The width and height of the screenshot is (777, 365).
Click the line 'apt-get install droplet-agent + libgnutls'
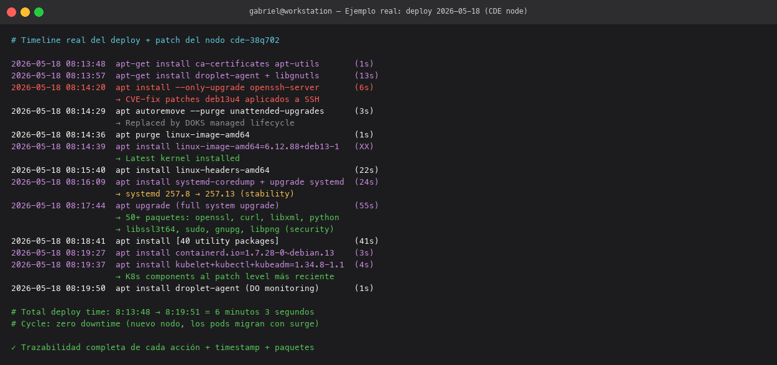click(218, 76)
